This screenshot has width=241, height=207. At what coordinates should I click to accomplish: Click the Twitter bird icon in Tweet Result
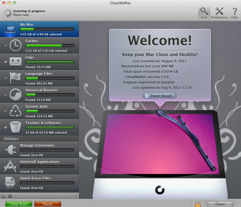(147, 96)
